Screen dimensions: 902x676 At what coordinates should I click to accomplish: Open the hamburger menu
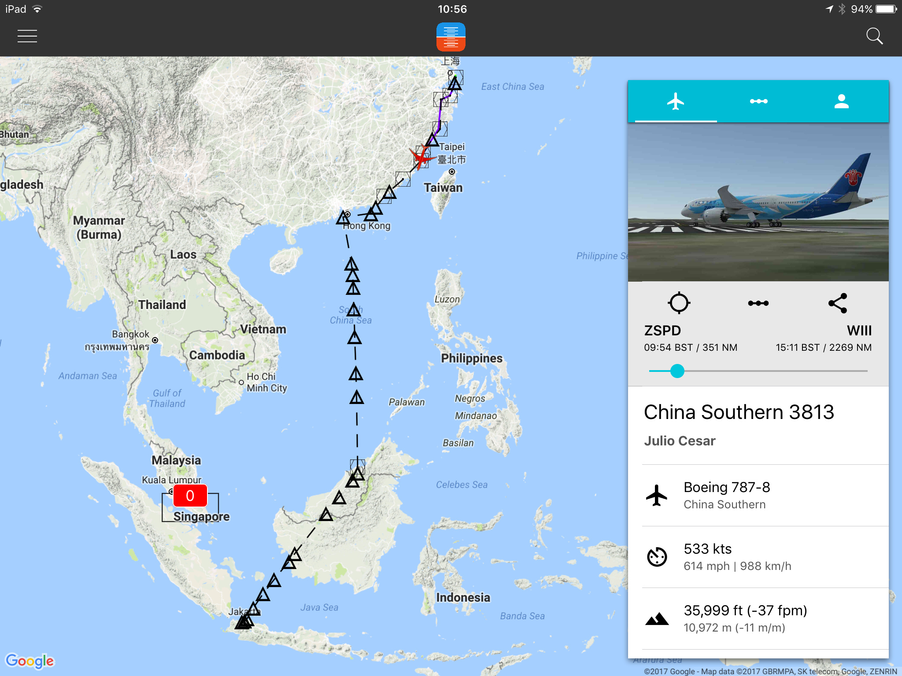27,36
